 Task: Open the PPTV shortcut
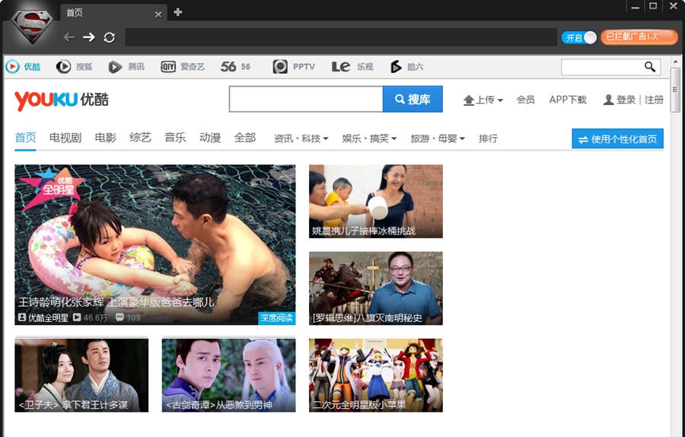[x=294, y=66]
